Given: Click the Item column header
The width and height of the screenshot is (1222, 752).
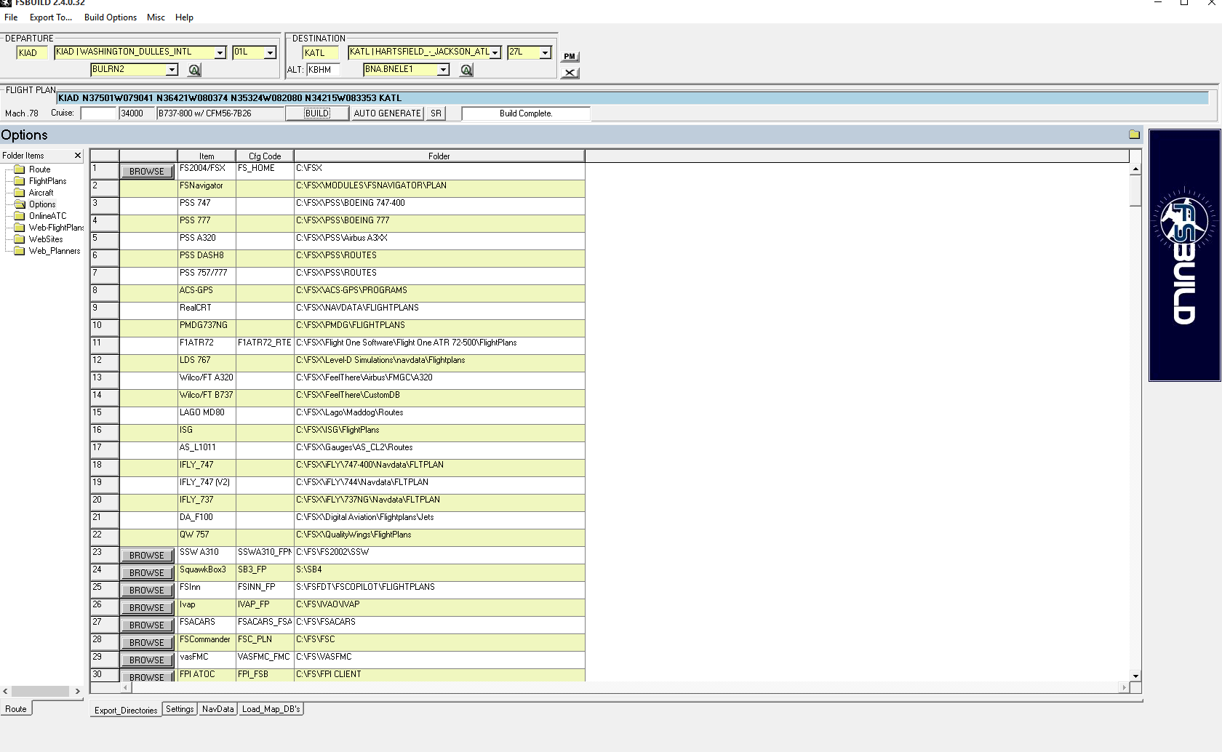Looking at the screenshot, I should click(207, 156).
